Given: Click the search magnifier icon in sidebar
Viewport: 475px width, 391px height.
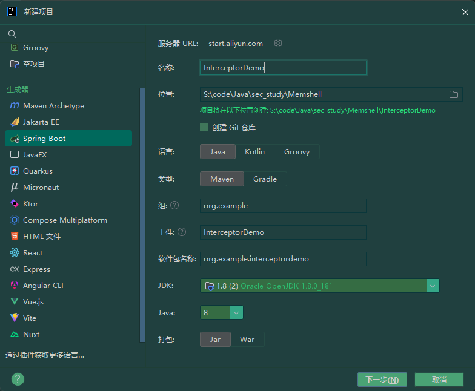Looking at the screenshot, I should point(12,34).
